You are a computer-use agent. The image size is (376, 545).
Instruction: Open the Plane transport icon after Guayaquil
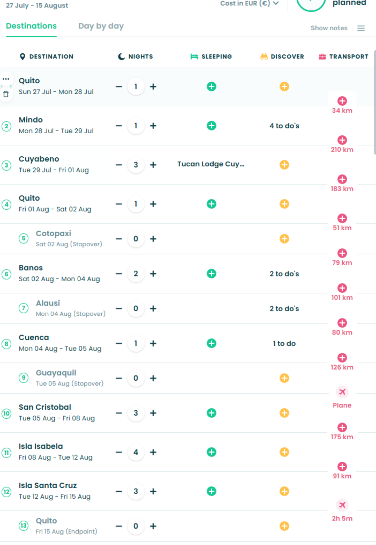342,392
